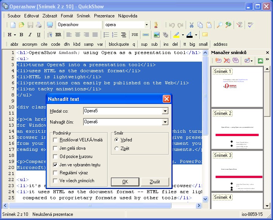Enable Jen celá slova checkbox

point(55,148)
